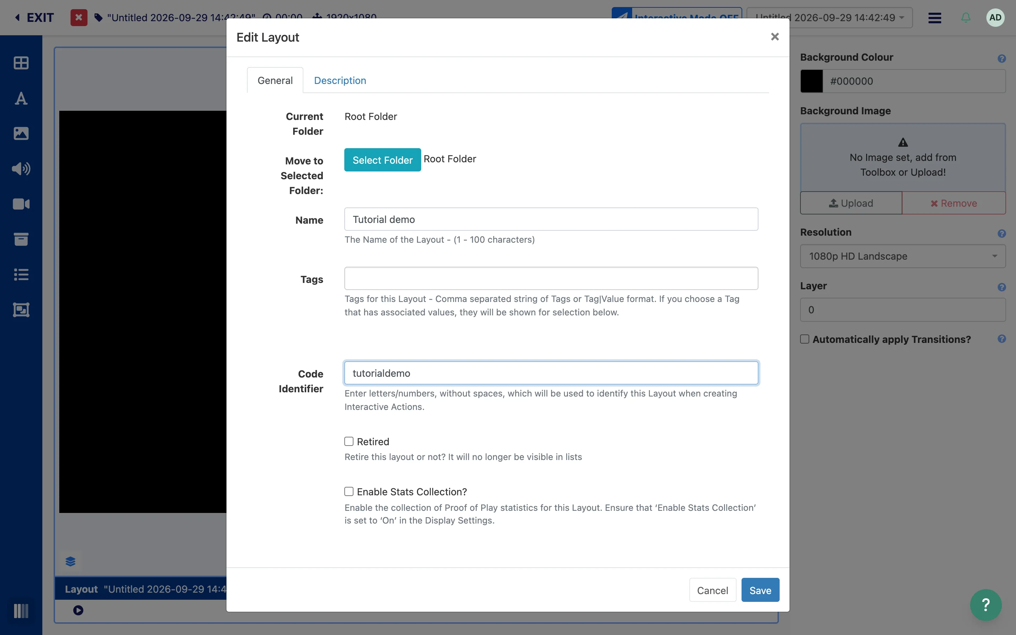Open the AD user avatar menu
The image size is (1016, 635).
pos(995,18)
